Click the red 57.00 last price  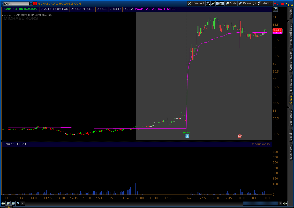click(279, 4)
